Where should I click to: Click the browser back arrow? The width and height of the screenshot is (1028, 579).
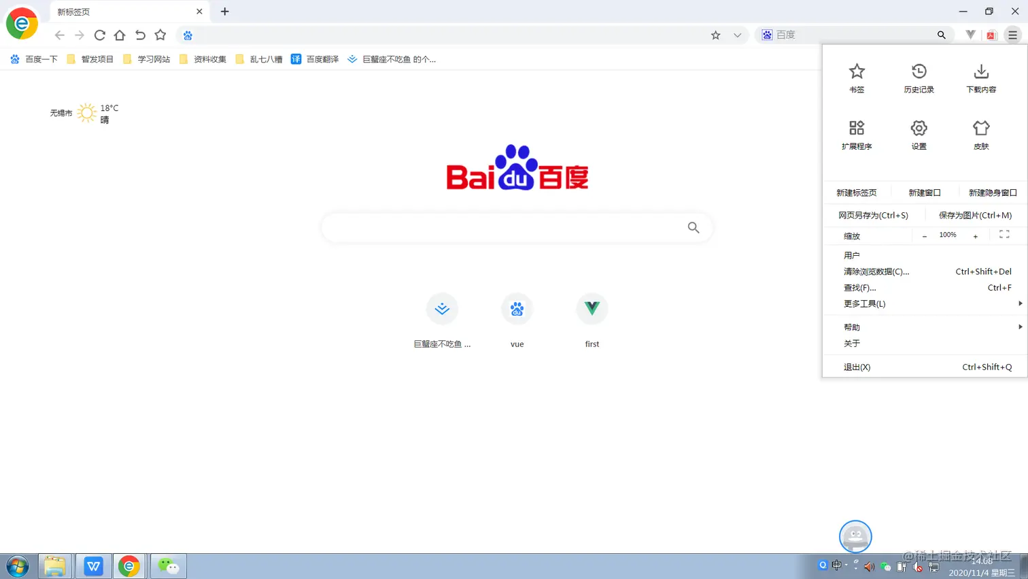click(x=60, y=35)
